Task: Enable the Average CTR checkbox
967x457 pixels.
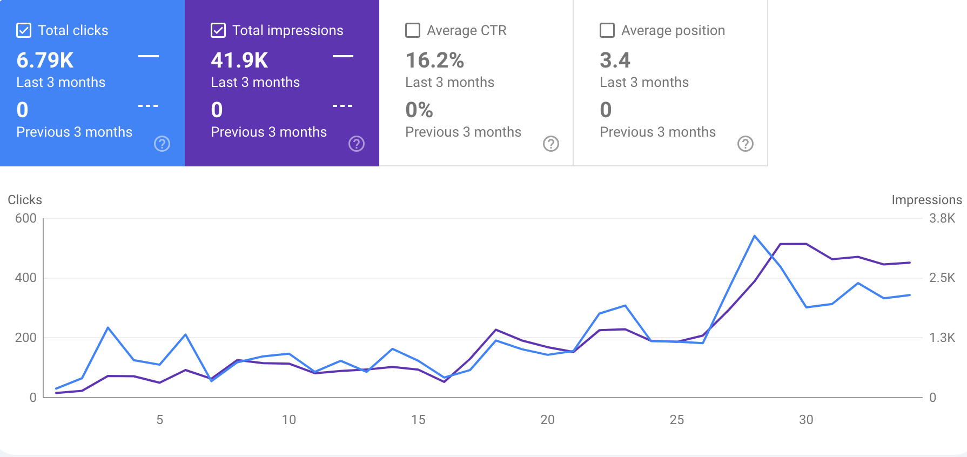Action: coord(413,30)
